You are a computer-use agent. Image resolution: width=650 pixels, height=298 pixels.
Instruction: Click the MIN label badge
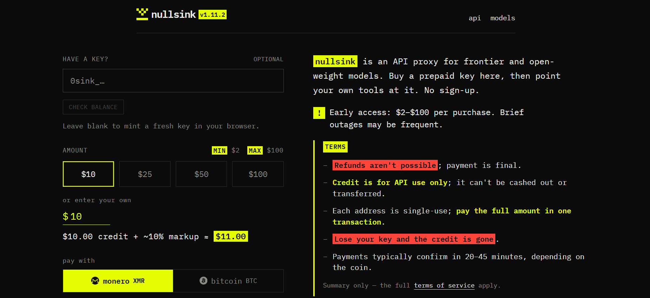point(220,150)
